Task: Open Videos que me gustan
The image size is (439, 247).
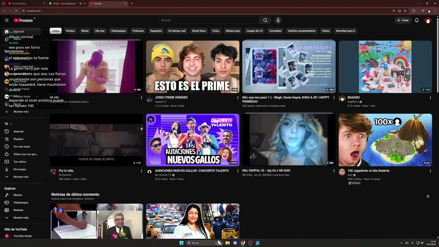Action: pyautogui.click(x=22, y=154)
